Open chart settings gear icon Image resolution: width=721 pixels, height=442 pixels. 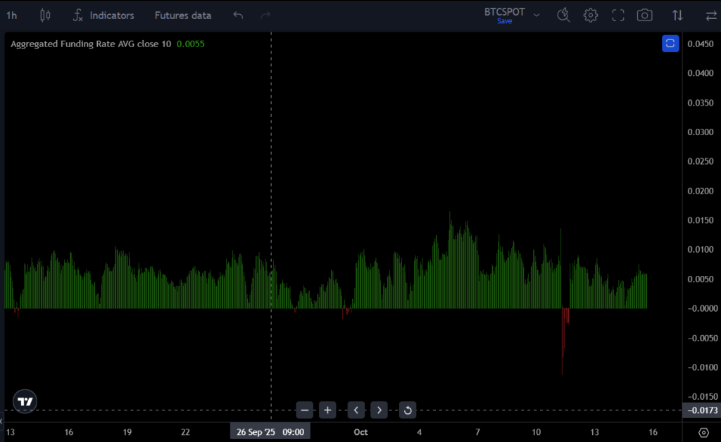(x=590, y=15)
